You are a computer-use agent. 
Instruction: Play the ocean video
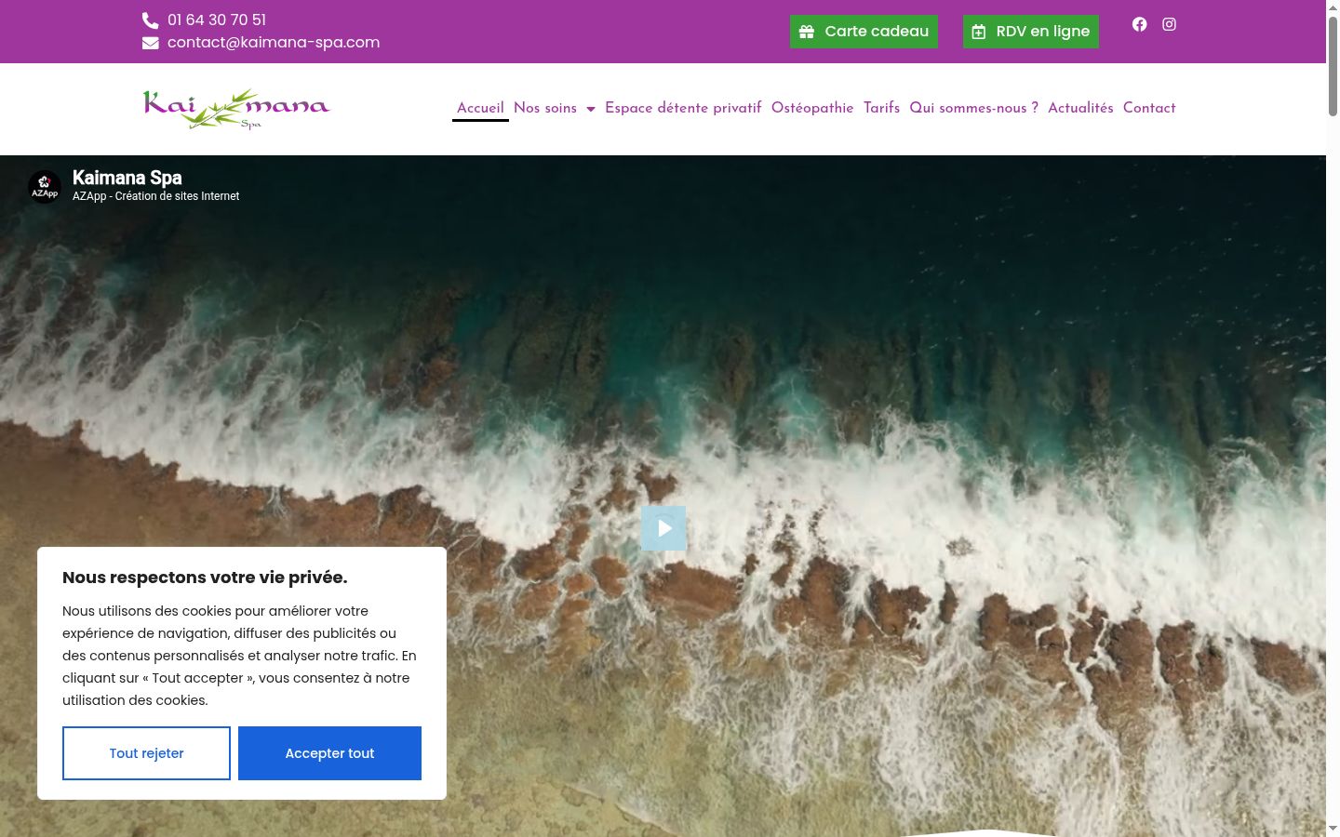click(x=663, y=528)
